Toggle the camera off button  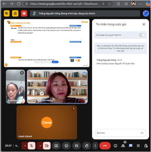pyautogui.click(x=47, y=146)
